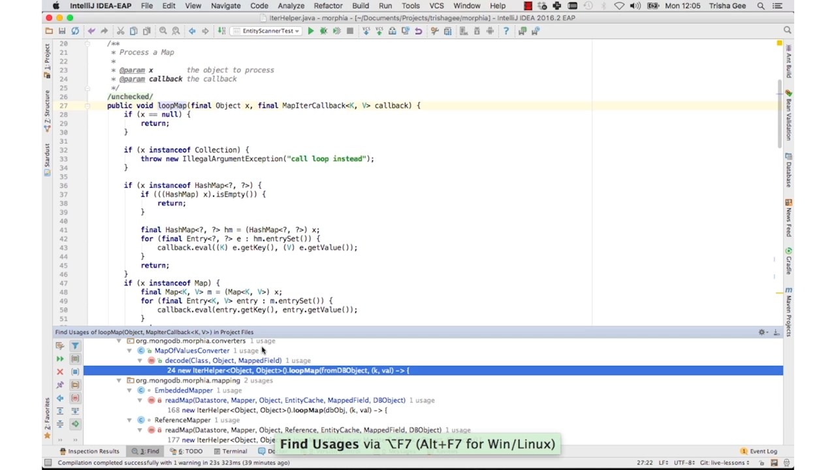
Task: Open the Database side panel
Action: click(788, 170)
